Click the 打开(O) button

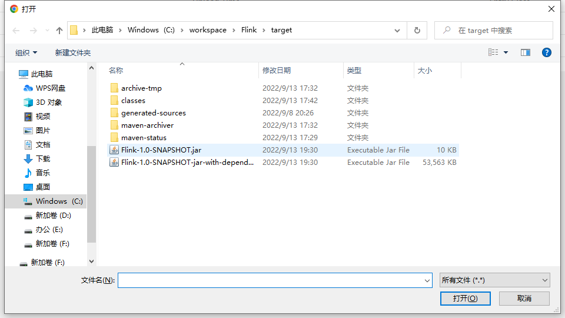(465, 299)
